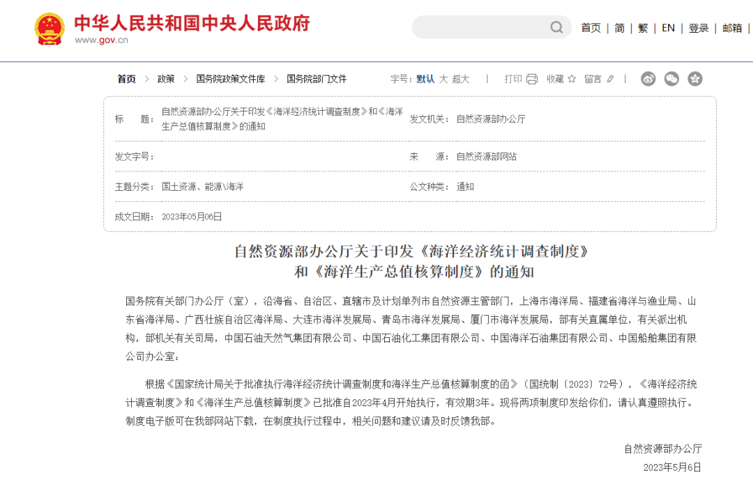Screen dimensions: 753x480
Task: Go to 国务院政策文件库 in breadcrumb
Action: (231, 79)
